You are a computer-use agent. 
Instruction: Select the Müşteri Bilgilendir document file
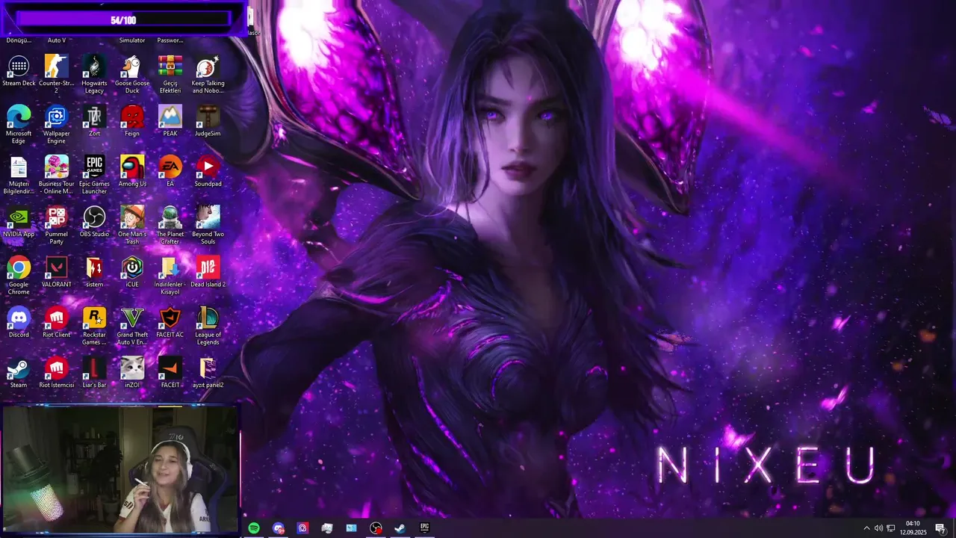[19, 175]
